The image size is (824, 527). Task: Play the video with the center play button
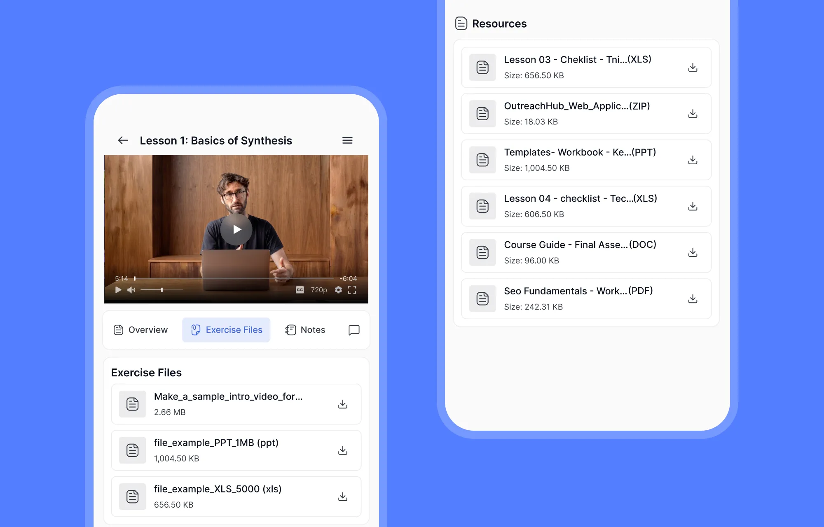click(236, 229)
